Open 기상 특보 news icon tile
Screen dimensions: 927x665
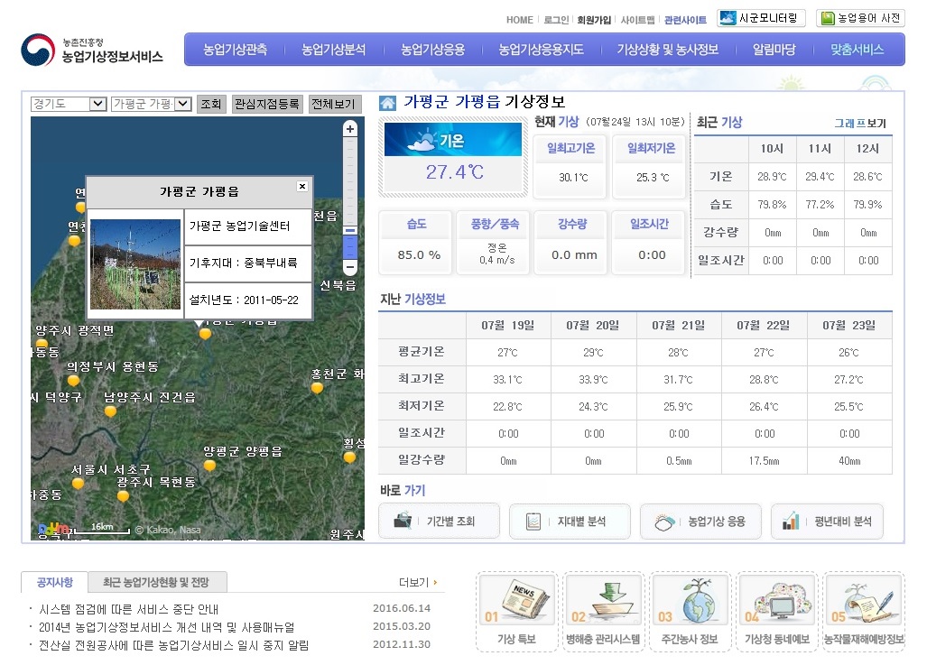(516, 612)
